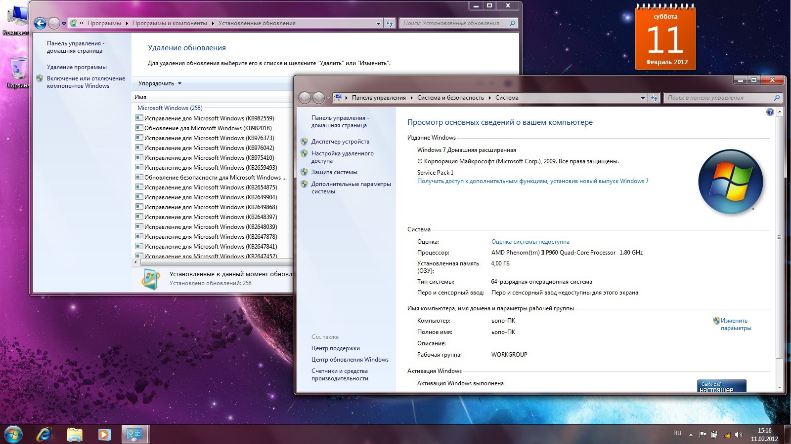This screenshot has height=444, width=791.
Task: Open 'Центр обновления Windows' link
Action: click(350, 360)
